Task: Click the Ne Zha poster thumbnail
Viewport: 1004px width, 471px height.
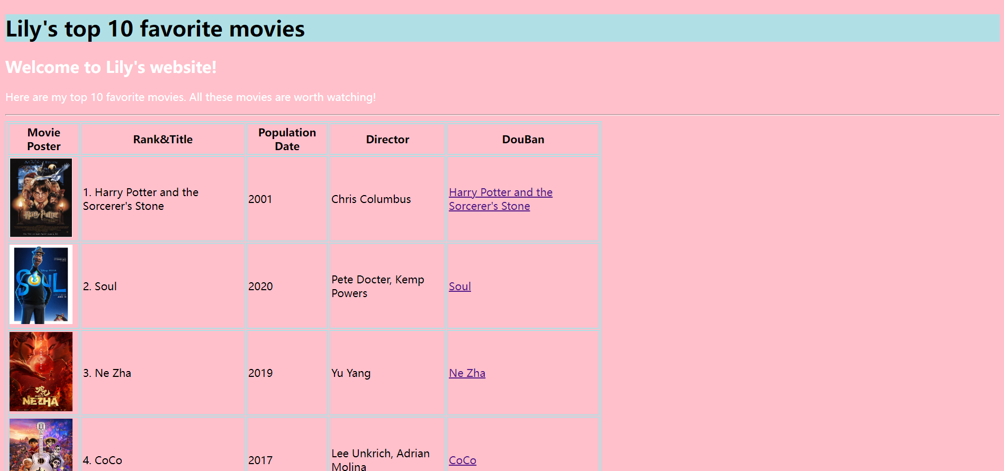Action: pyautogui.click(x=41, y=372)
